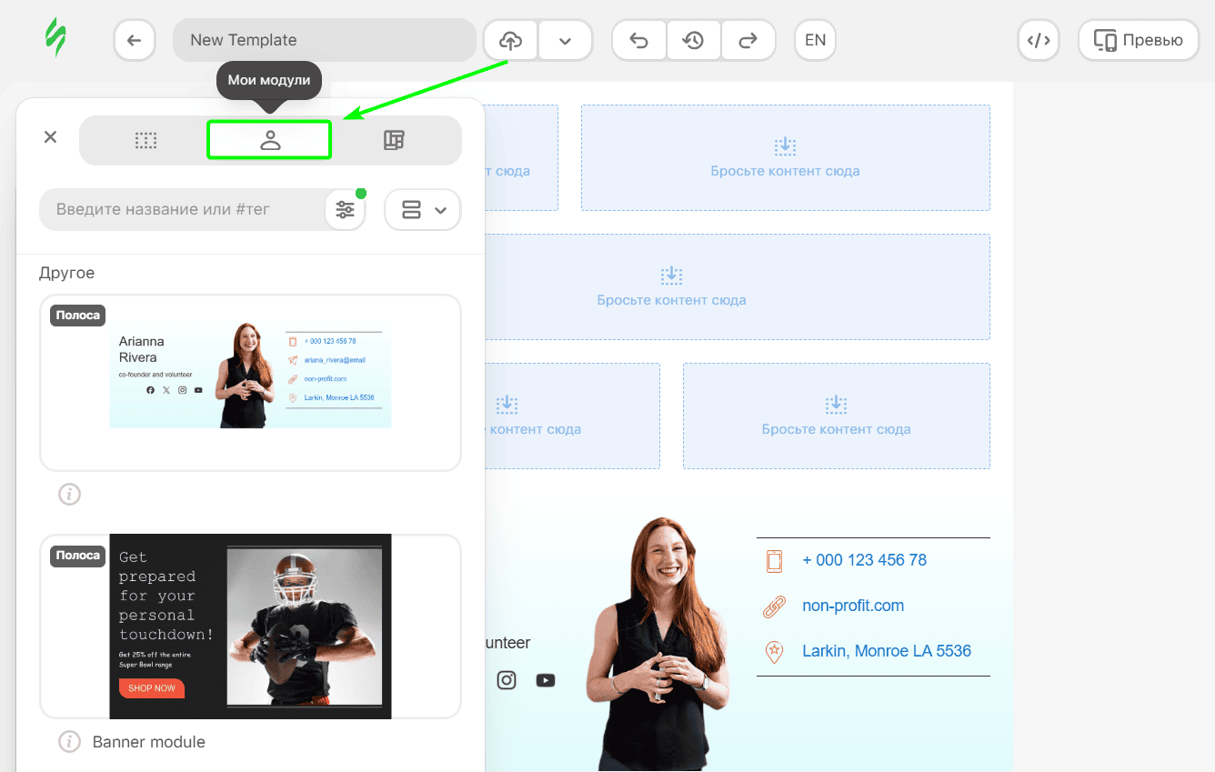The image size is (1215, 772).
Task: Click info icon beside Banner module
Action: 70,742
